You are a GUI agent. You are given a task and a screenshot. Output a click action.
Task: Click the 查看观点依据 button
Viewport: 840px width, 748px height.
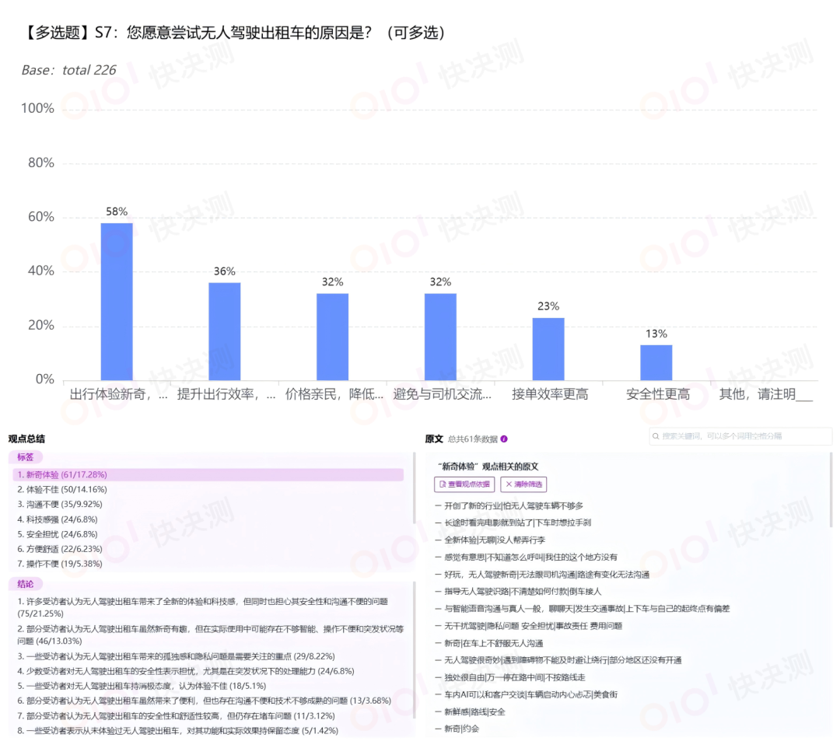(464, 484)
